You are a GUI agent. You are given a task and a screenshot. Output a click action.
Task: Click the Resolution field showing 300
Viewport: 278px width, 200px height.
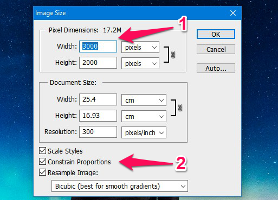coord(98,132)
